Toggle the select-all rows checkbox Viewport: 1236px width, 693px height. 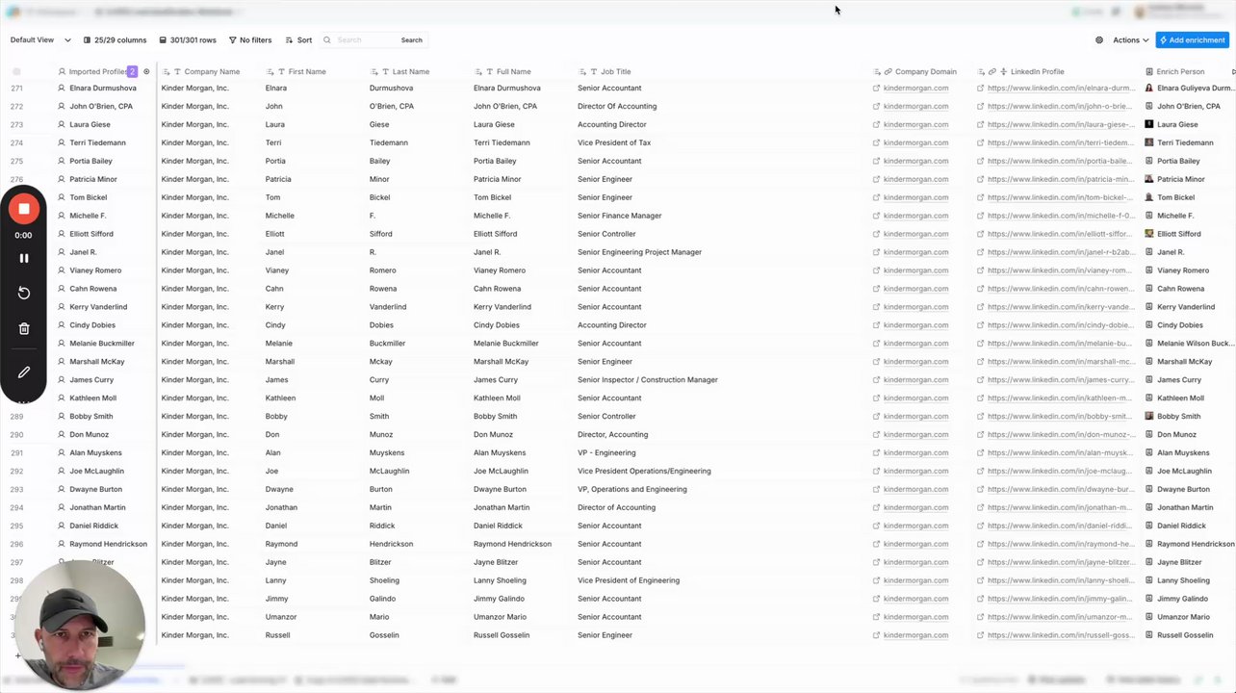coord(16,71)
